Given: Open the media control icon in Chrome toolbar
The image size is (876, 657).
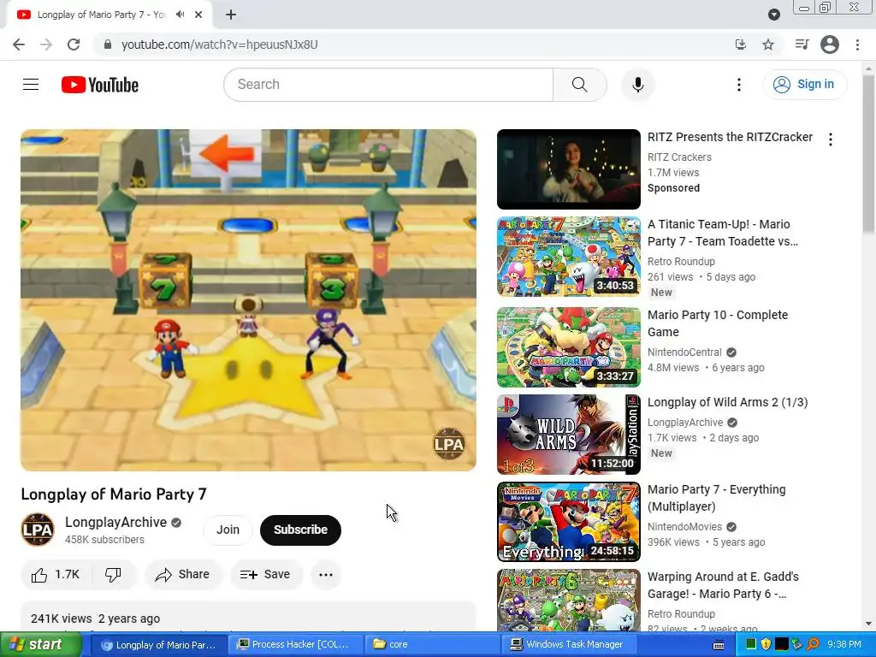Looking at the screenshot, I should [x=802, y=44].
